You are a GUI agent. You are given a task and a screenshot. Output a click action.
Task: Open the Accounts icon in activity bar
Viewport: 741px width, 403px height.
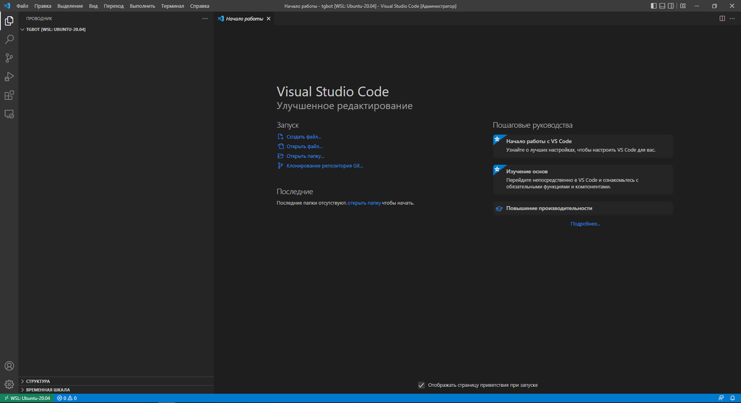pyautogui.click(x=9, y=365)
